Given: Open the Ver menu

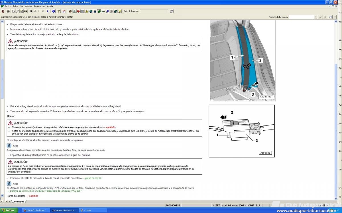Looking at the screenshot, I should pyautogui.click(x=22, y=6).
